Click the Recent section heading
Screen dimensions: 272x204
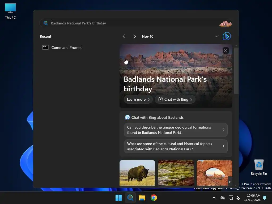pyautogui.click(x=45, y=36)
